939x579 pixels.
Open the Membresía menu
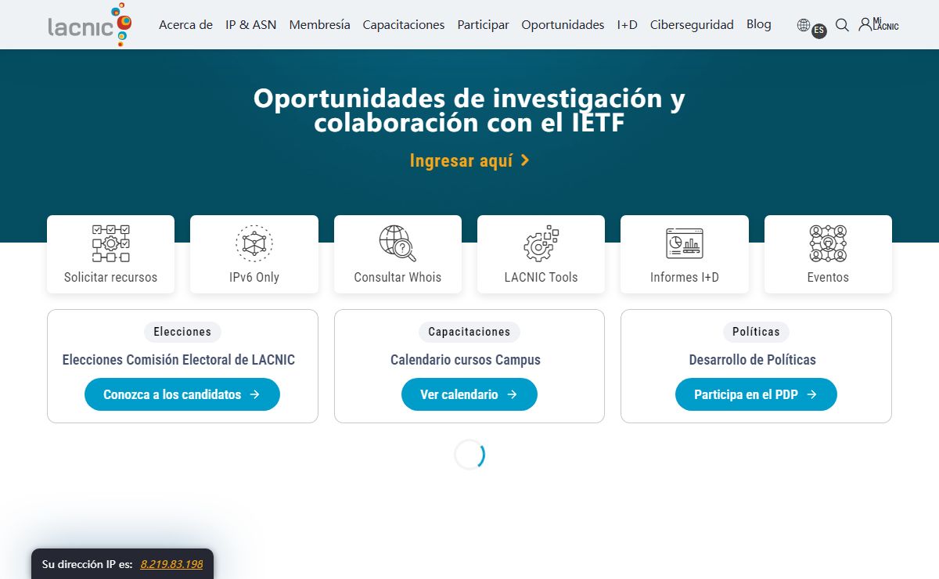(319, 25)
